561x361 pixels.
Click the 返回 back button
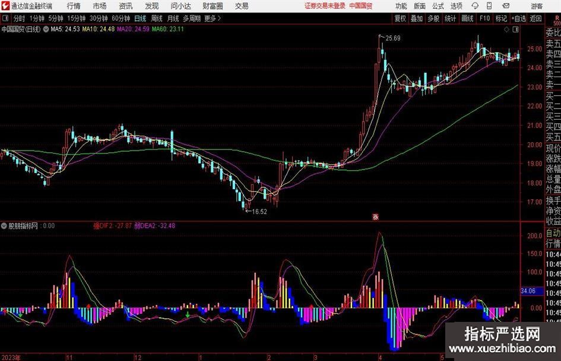(535, 18)
